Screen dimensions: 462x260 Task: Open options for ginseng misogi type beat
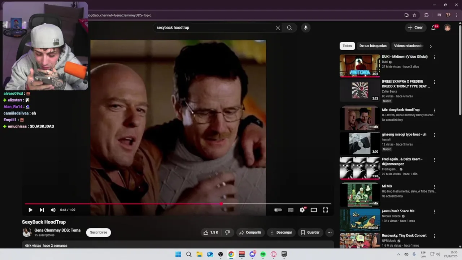click(435, 135)
